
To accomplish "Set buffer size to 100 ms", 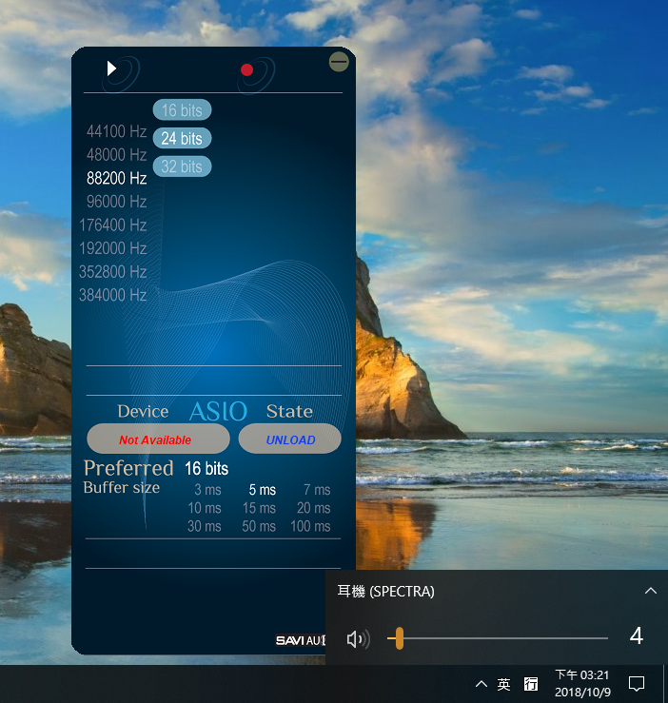I will [x=310, y=526].
